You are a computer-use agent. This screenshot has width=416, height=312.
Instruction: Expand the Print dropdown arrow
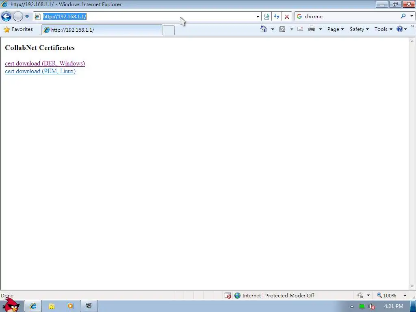(321, 29)
